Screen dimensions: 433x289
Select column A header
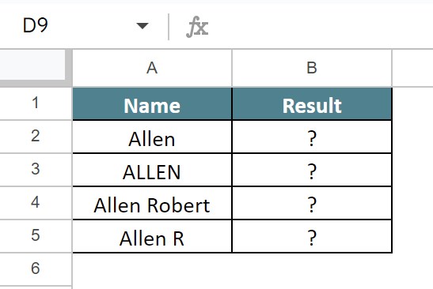point(152,68)
